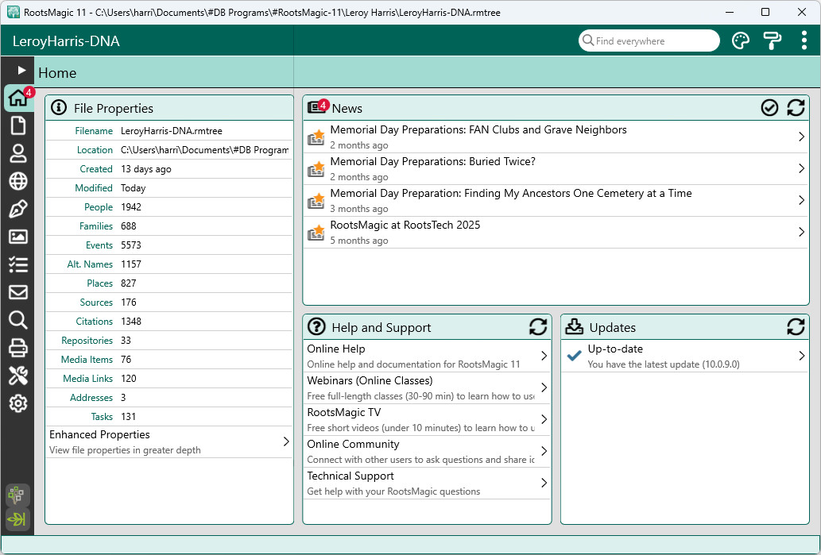Open the Publish printer sidebar icon

(x=18, y=348)
